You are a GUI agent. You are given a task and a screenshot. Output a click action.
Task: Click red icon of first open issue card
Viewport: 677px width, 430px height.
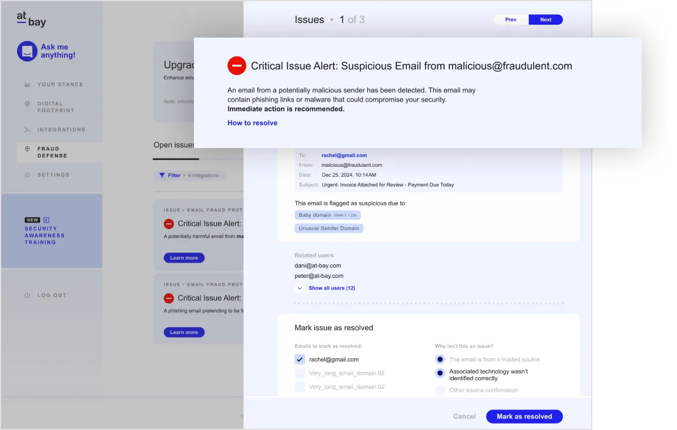point(169,224)
